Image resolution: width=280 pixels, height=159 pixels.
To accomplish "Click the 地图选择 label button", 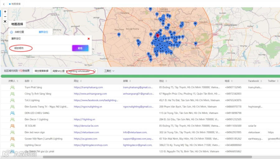I will click(x=17, y=24).
